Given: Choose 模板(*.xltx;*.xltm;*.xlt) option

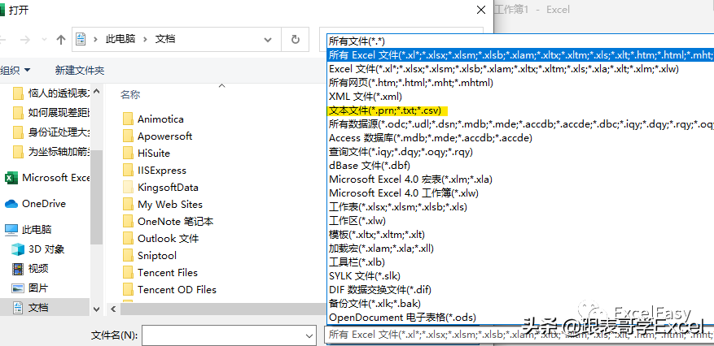Looking at the screenshot, I should pos(520,235).
